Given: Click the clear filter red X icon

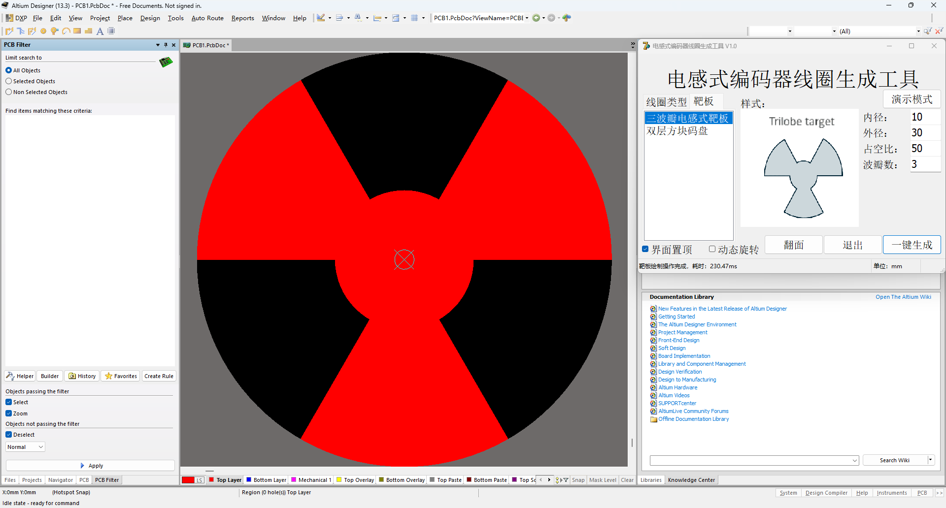Looking at the screenshot, I should point(939,31).
